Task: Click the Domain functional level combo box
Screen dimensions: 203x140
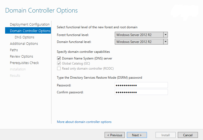Action: [x=139, y=42]
